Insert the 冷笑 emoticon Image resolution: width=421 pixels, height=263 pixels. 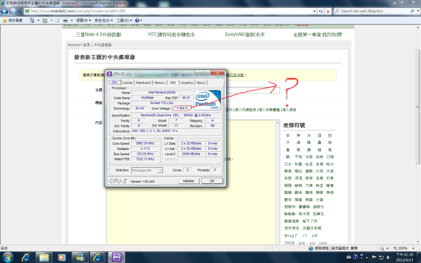pos(309,156)
